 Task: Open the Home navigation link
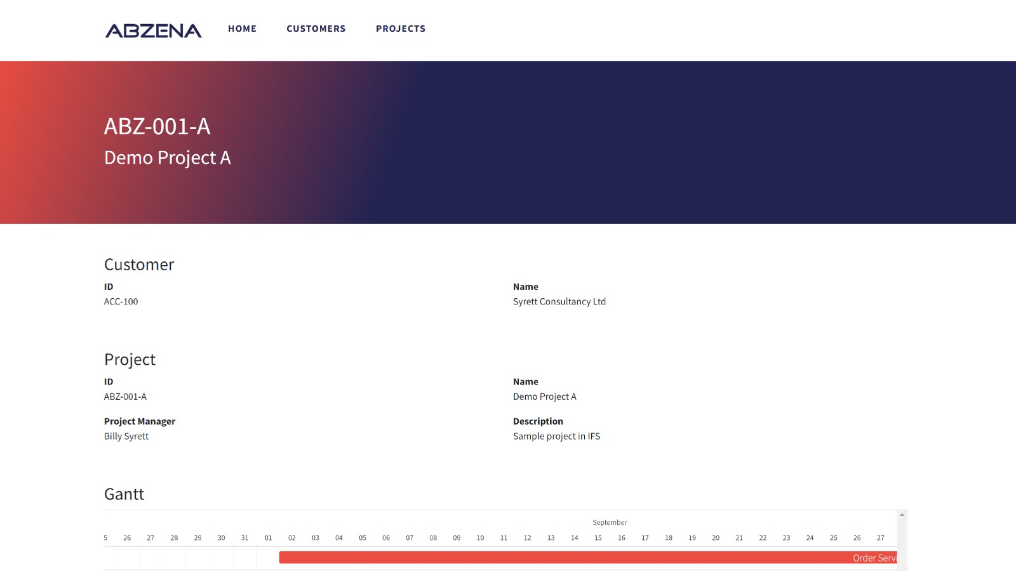pyautogui.click(x=242, y=29)
